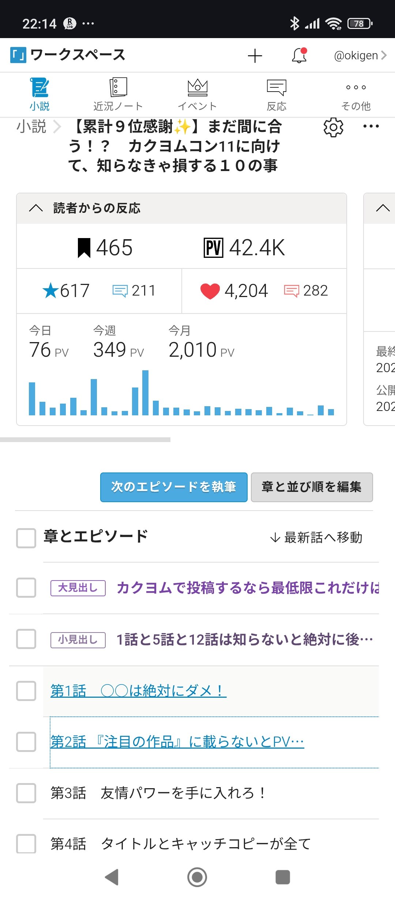Viewport: 395px width, 901px height.
Task: Click the horizontal scroll bar under stats
Action: pos(85,440)
